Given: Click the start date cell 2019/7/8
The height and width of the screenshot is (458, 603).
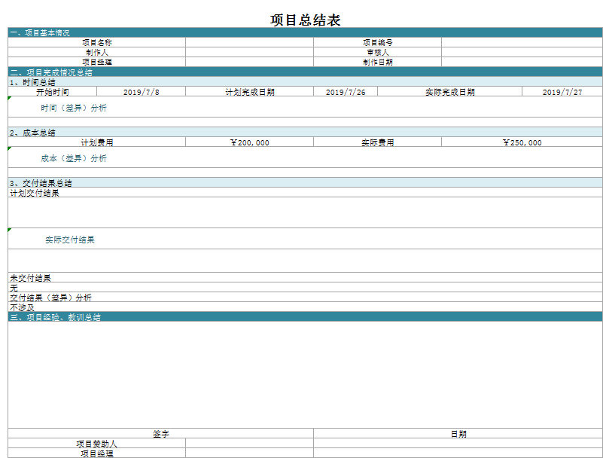Looking at the screenshot, I should [141, 92].
